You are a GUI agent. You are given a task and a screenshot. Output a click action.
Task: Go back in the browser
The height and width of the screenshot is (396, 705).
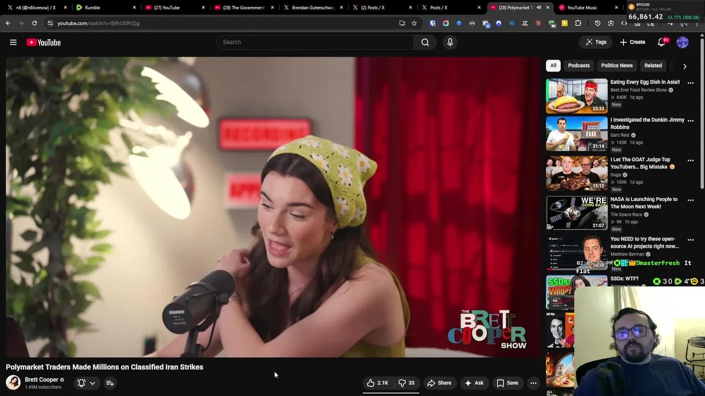[8, 23]
